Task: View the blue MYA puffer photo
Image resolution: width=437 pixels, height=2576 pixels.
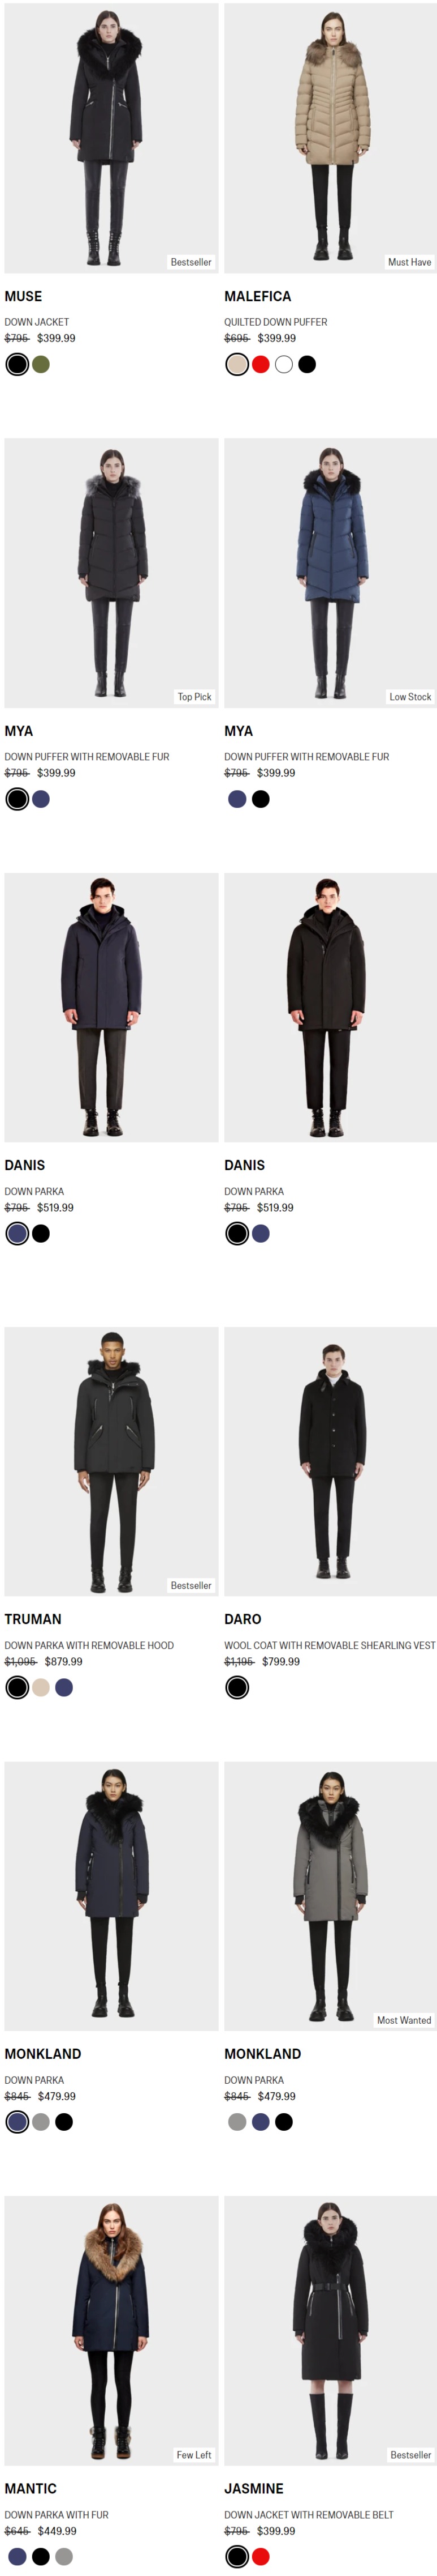Action: (x=330, y=573)
